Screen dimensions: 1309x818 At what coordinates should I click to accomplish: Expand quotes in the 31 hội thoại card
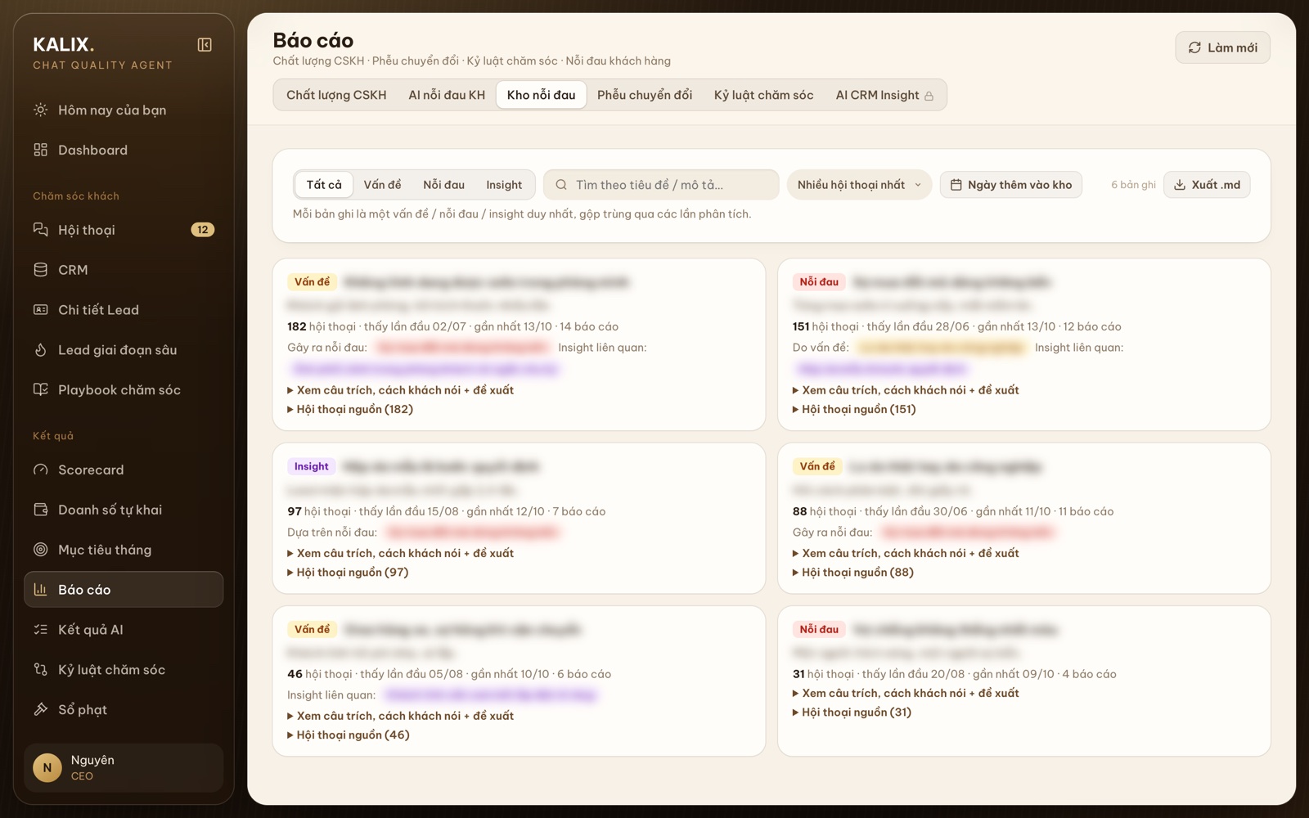[906, 694]
